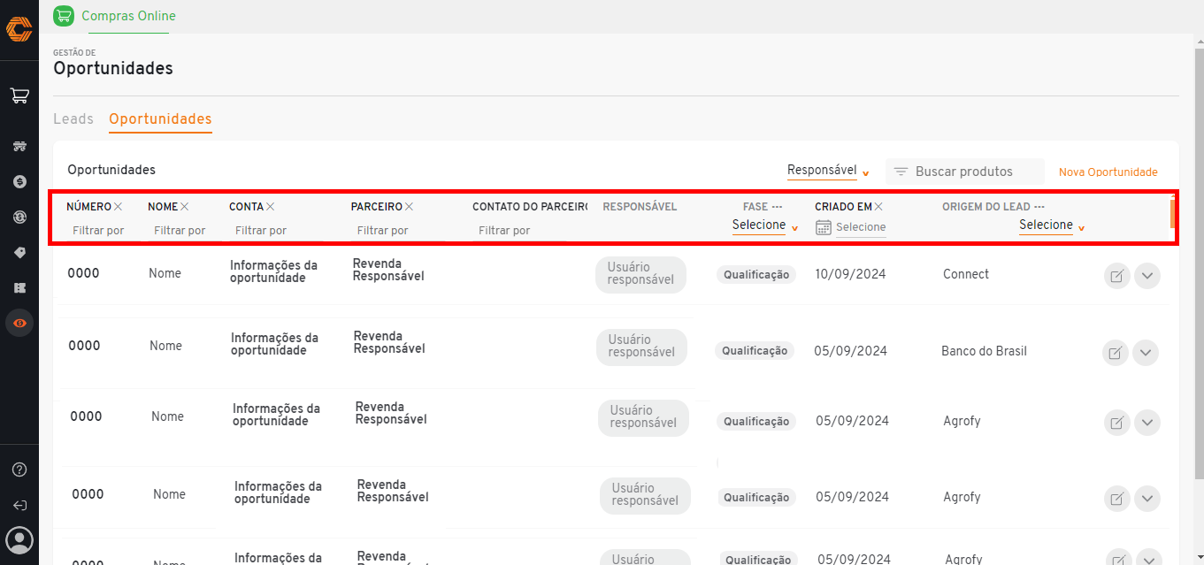Open the user profile avatar icon

tap(19, 539)
